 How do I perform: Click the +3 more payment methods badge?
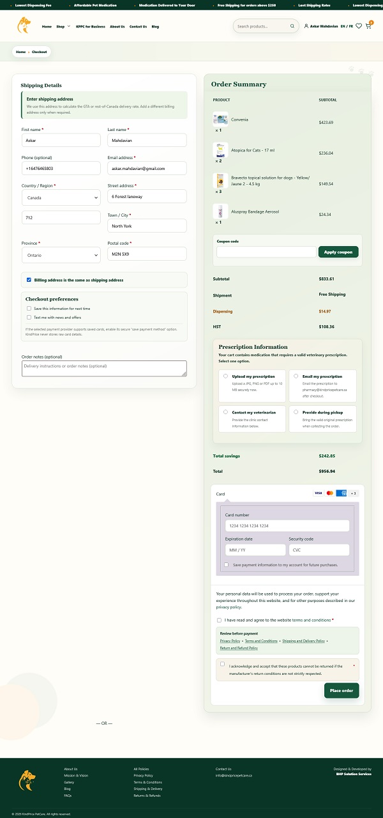coord(354,493)
